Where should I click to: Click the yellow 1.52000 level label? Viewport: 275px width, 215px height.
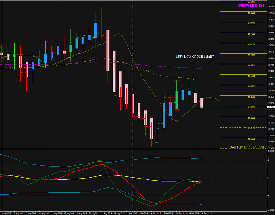252,139
